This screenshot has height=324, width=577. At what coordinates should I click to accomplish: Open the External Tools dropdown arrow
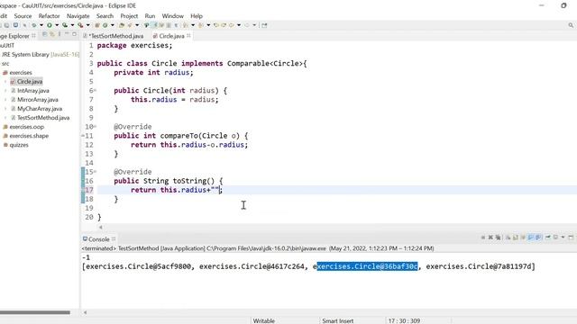88,25
